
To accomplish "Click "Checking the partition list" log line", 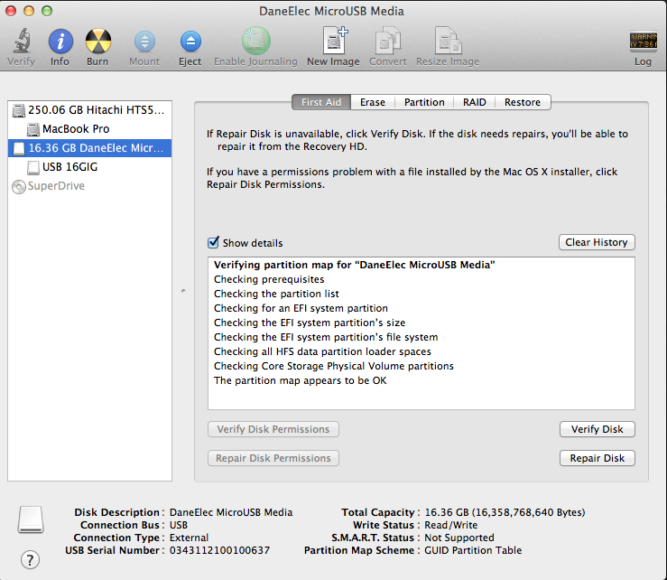I will click(x=276, y=294).
